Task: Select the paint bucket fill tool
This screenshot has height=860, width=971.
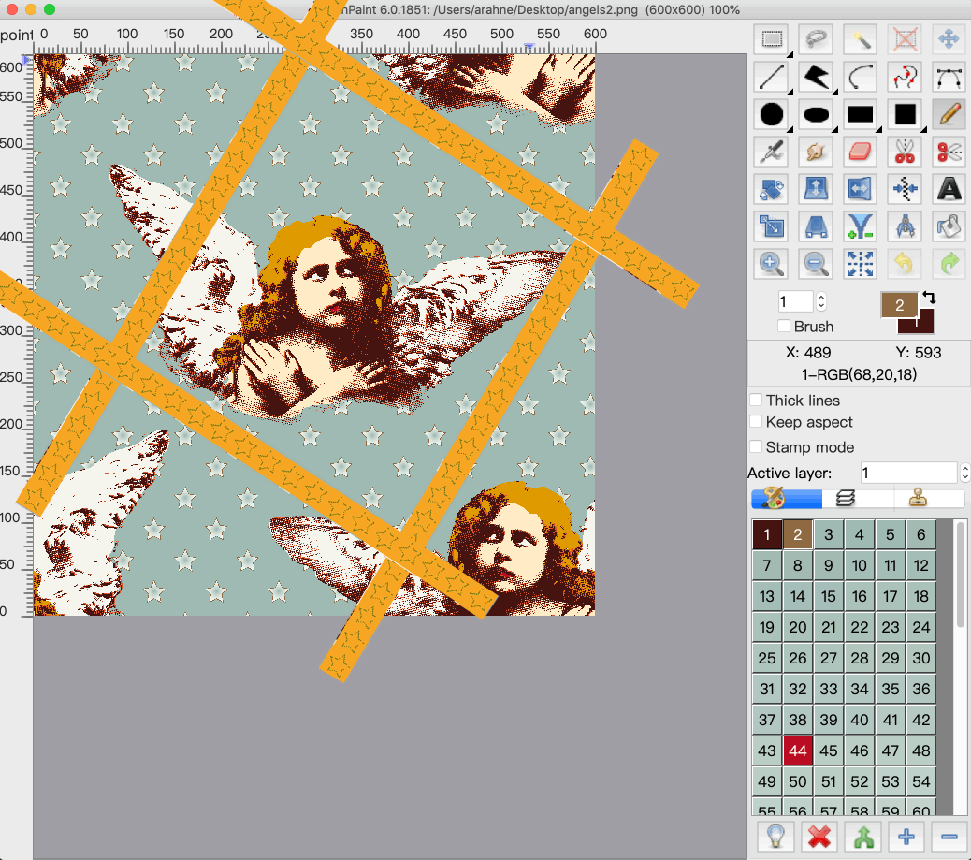Action: pyautogui.click(x=949, y=226)
